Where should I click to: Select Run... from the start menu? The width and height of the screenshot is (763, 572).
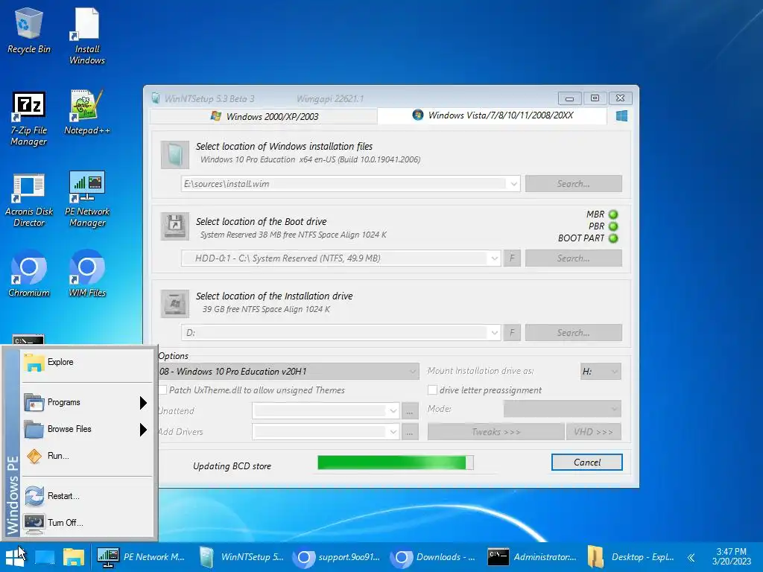click(86, 456)
